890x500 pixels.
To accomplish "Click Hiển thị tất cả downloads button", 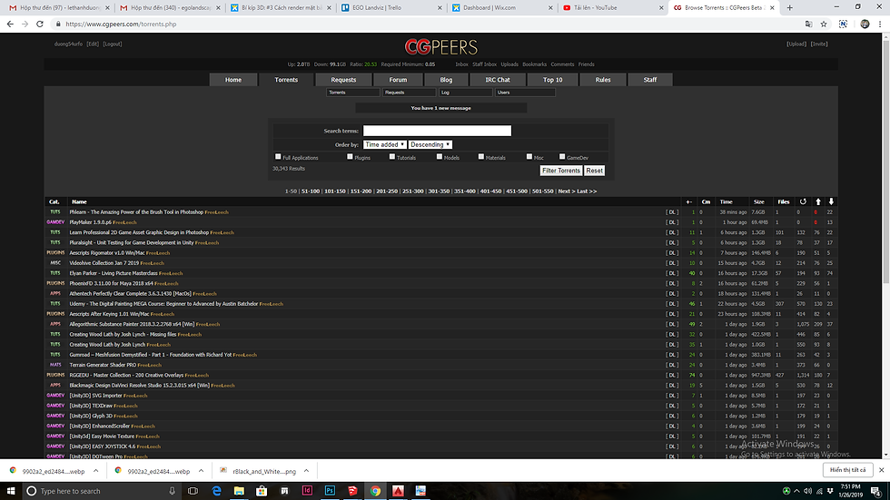I will tap(847, 470).
